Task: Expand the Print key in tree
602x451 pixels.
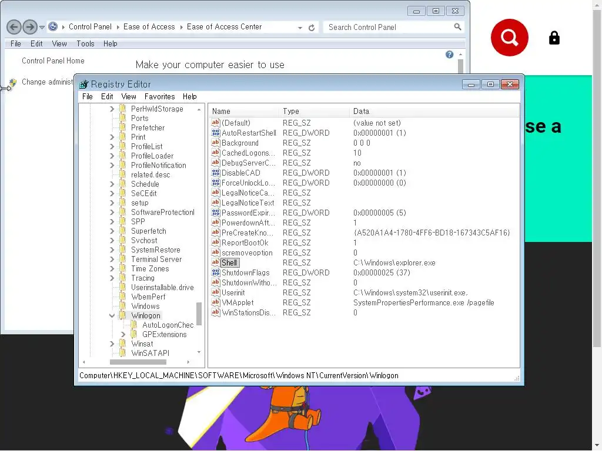Action: [112, 137]
